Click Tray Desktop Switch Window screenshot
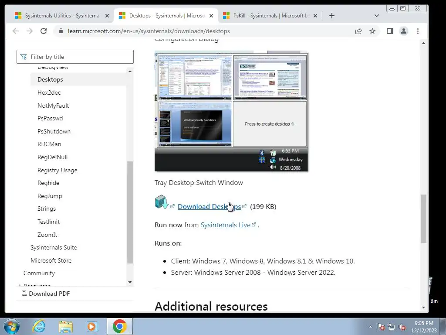 coord(231,111)
